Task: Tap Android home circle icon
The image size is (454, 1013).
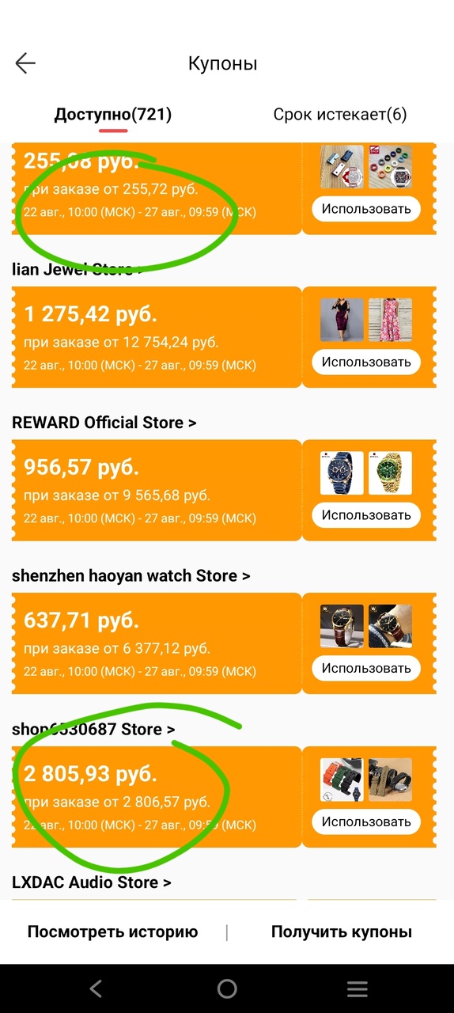Action: tap(227, 988)
